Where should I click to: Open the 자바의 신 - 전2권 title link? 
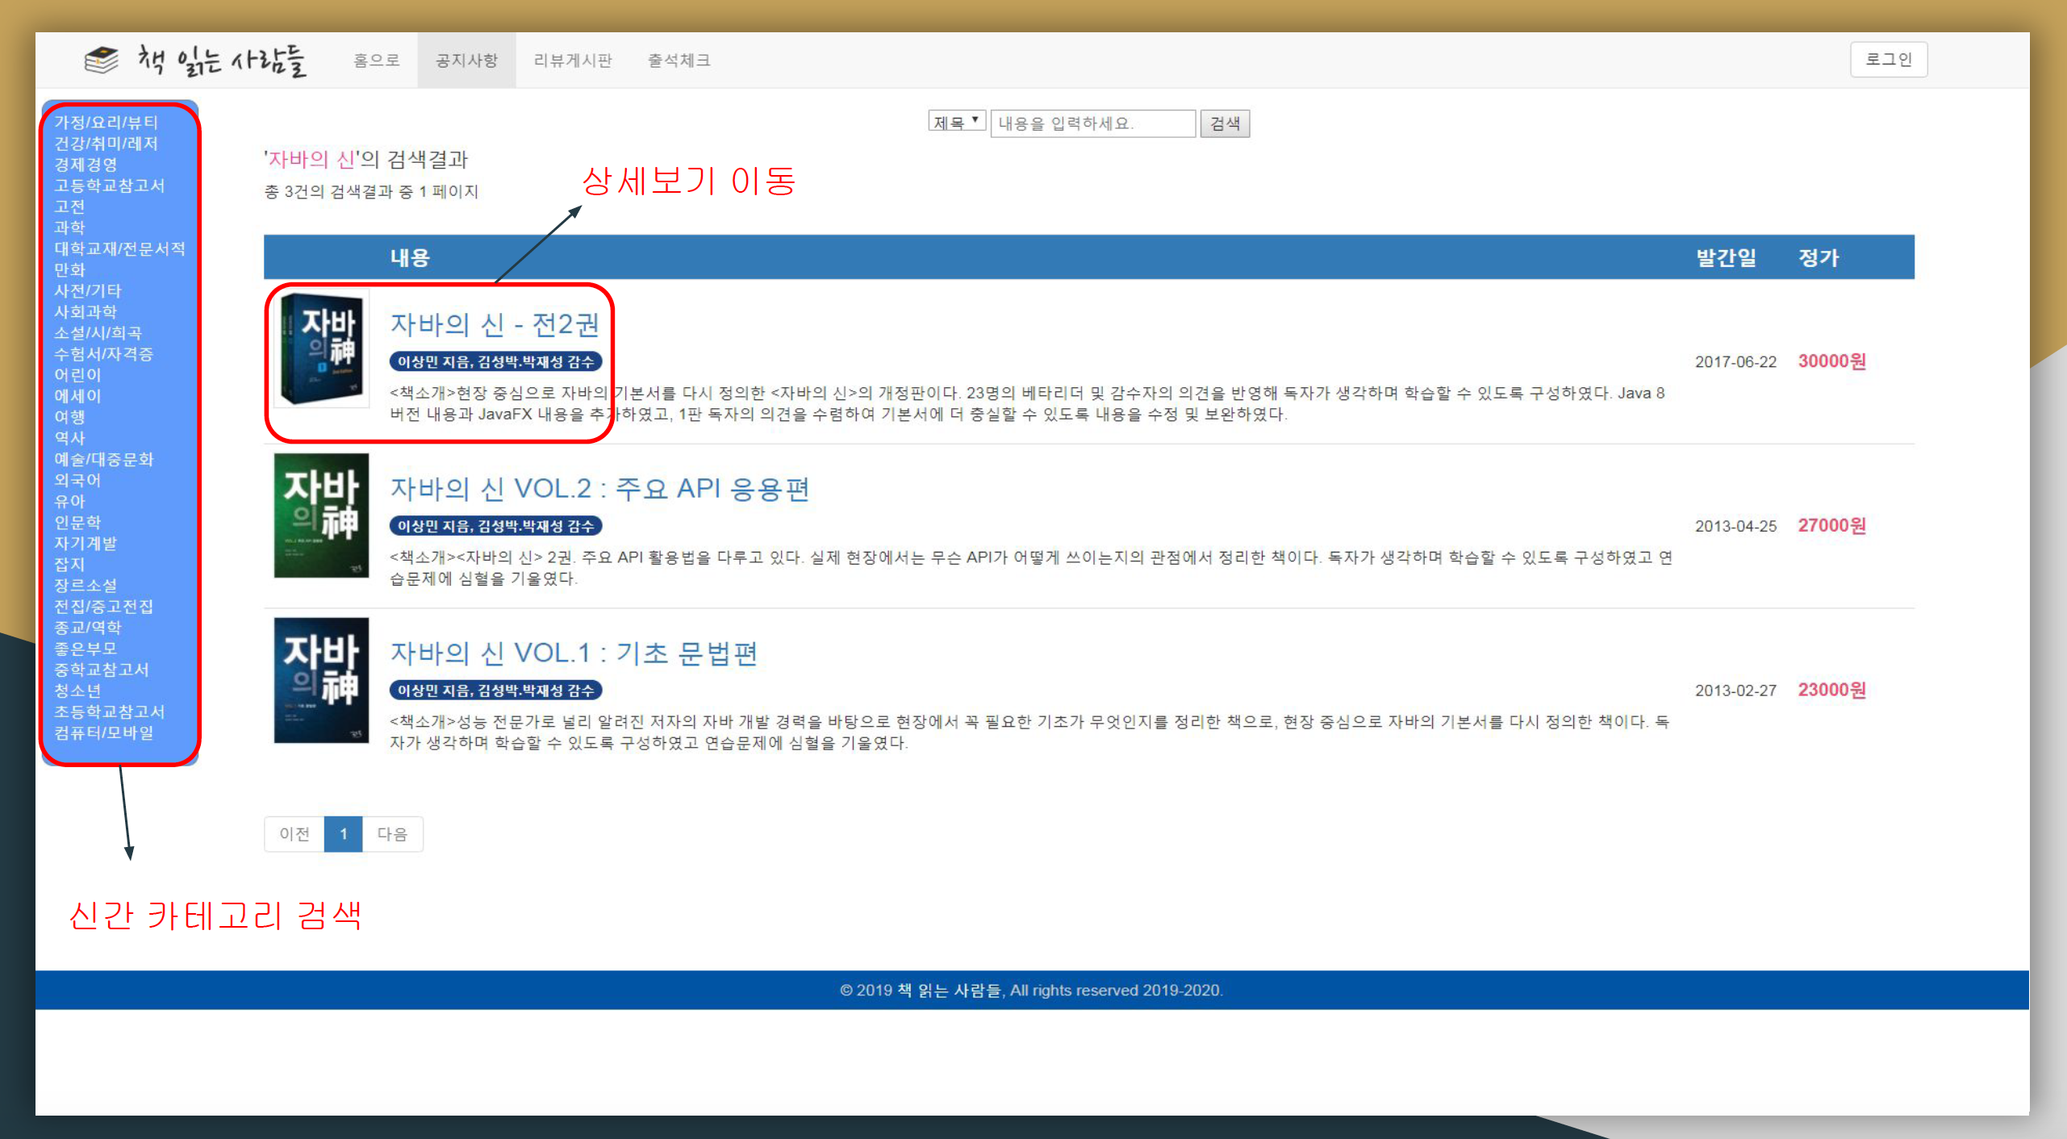point(495,324)
